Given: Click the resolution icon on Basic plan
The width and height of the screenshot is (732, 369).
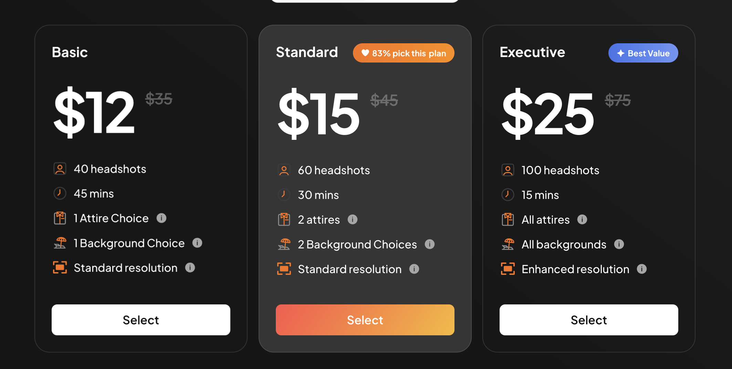Looking at the screenshot, I should (x=61, y=268).
